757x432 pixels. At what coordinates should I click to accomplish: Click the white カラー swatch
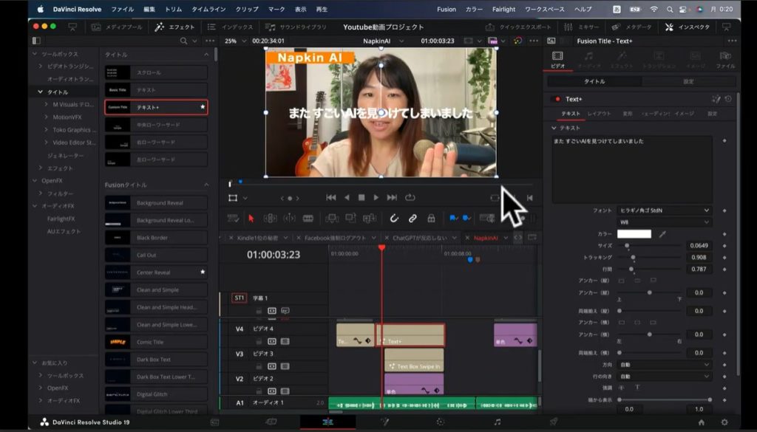(634, 234)
